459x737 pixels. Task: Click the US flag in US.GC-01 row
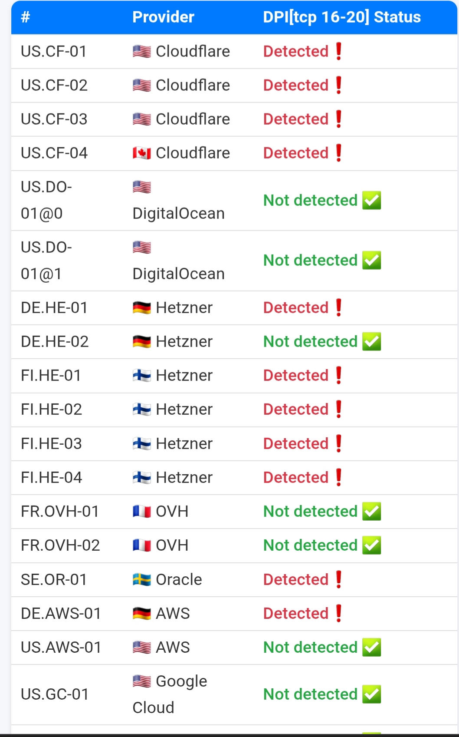tap(142, 681)
